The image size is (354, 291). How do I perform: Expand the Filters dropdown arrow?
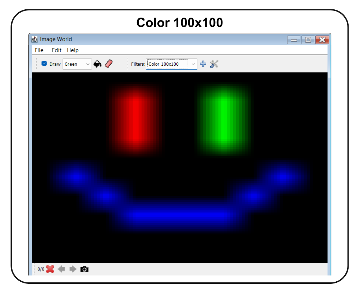[x=193, y=64]
